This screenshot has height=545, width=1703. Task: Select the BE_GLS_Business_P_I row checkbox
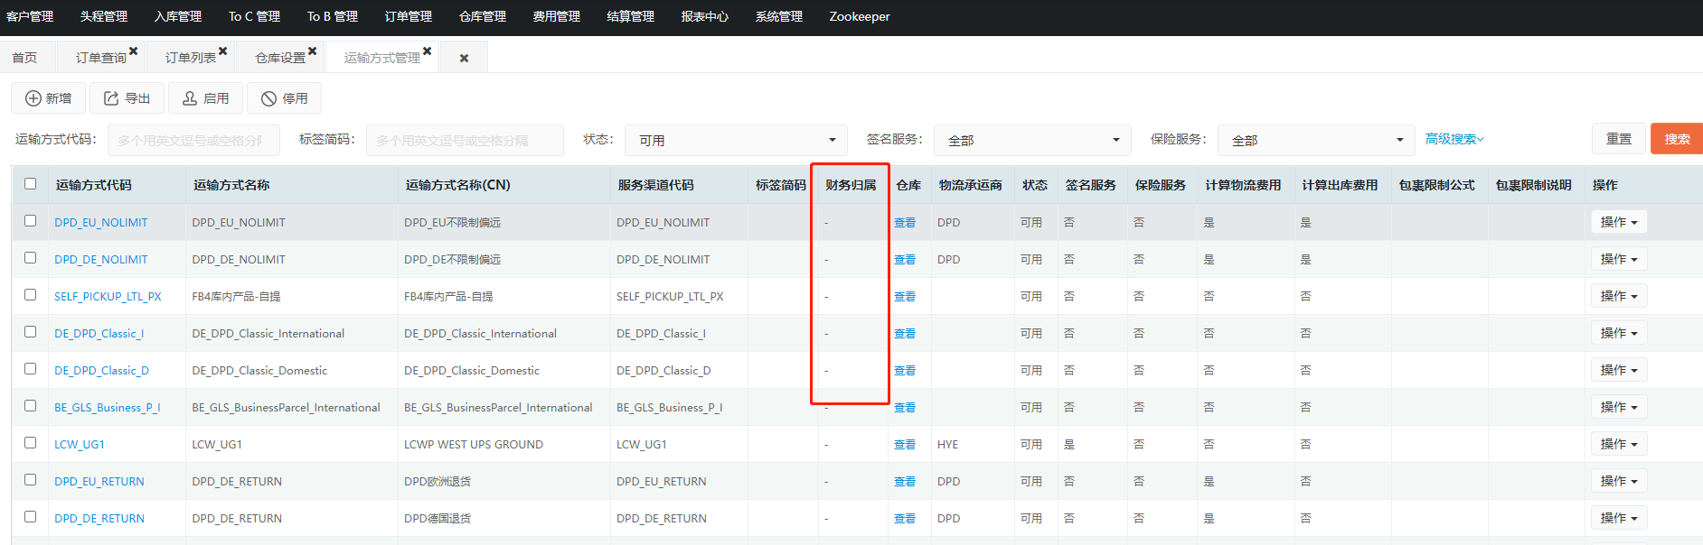(30, 406)
